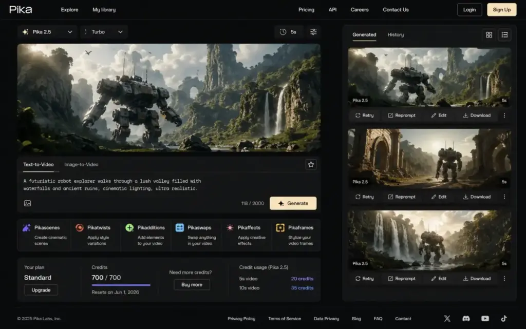Switch to list view layout icon

tap(504, 35)
